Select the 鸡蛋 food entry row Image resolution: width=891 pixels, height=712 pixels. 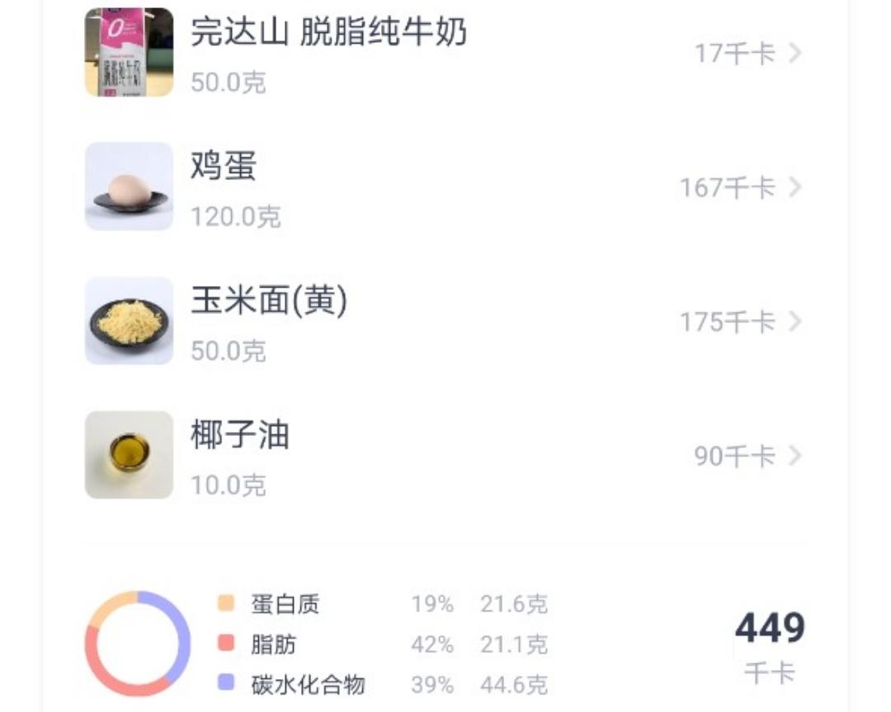(x=445, y=186)
